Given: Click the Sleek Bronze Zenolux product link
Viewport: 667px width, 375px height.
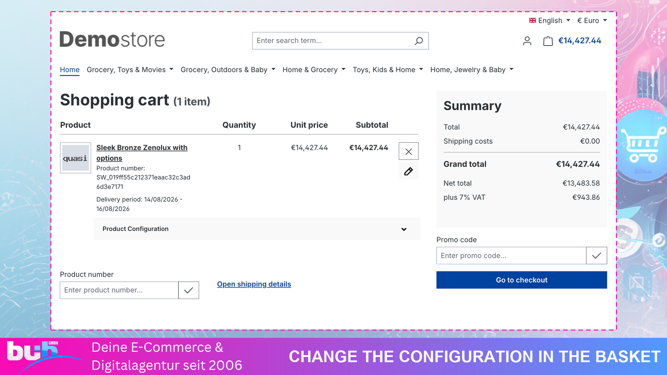Looking at the screenshot, I should click(142, 153).
